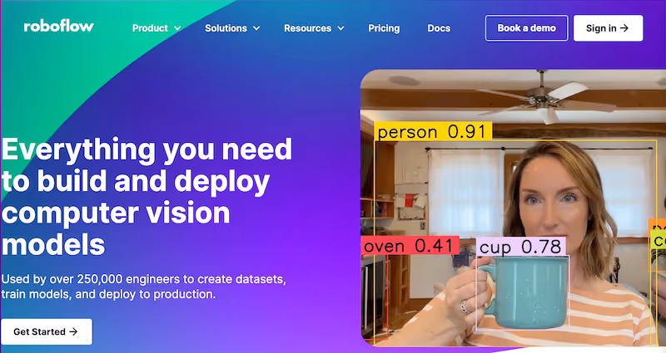Expand the Solutions dropdown chevron
666x353 pixels.
point(256,28)
